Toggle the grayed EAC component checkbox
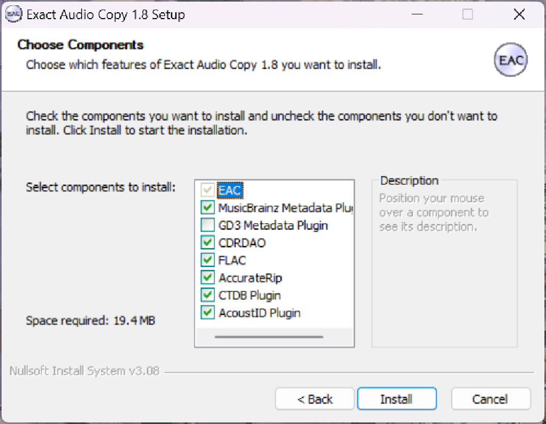This screenshot has height=424, width=546. point(207,190)
